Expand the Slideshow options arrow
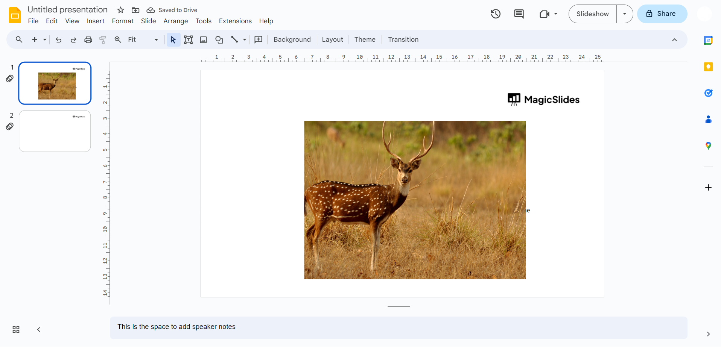 [x=625, y=14]
